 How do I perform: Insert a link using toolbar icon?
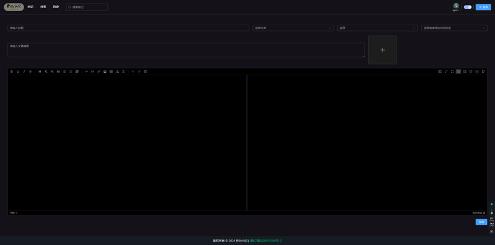click(99, 72)
